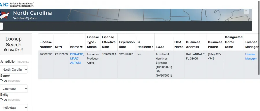Click the NAIC logo in header

tap(16, 4)
